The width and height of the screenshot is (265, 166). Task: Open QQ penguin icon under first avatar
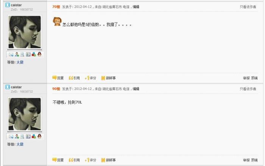tap(39, 54)
